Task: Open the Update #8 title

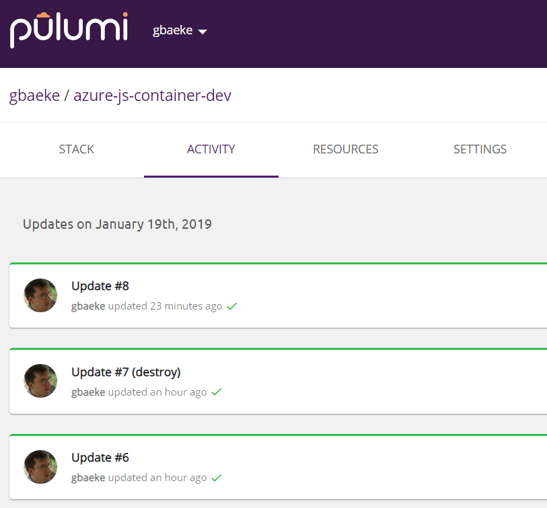Action: pyautogui.click(x=100, y=286)
